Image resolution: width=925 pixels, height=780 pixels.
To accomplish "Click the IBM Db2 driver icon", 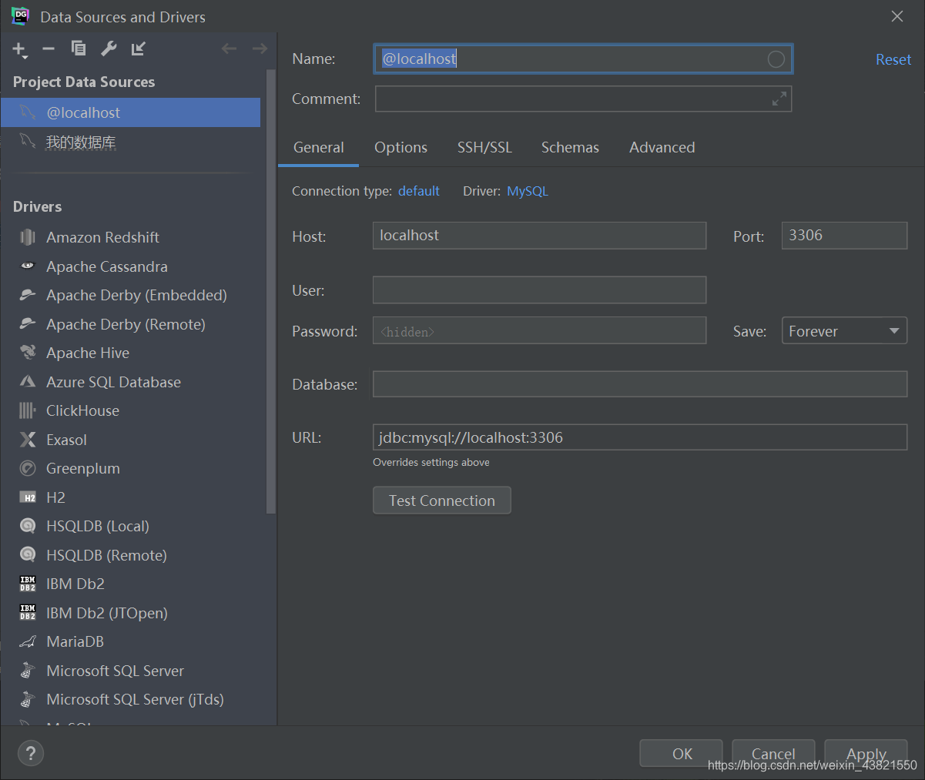I will (x=28, y=584).
